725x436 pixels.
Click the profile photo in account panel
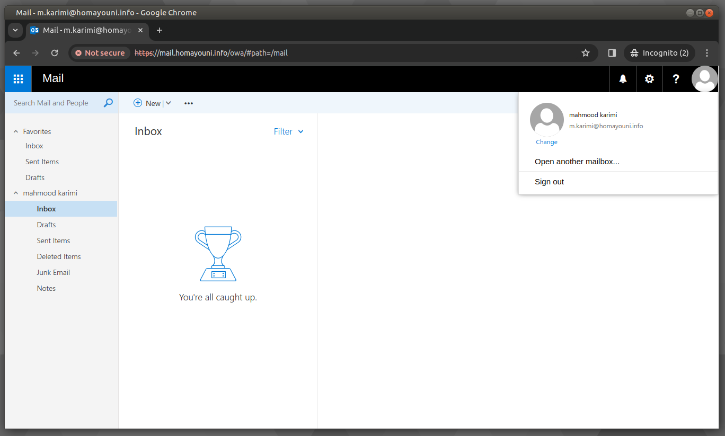click(546, 119)
